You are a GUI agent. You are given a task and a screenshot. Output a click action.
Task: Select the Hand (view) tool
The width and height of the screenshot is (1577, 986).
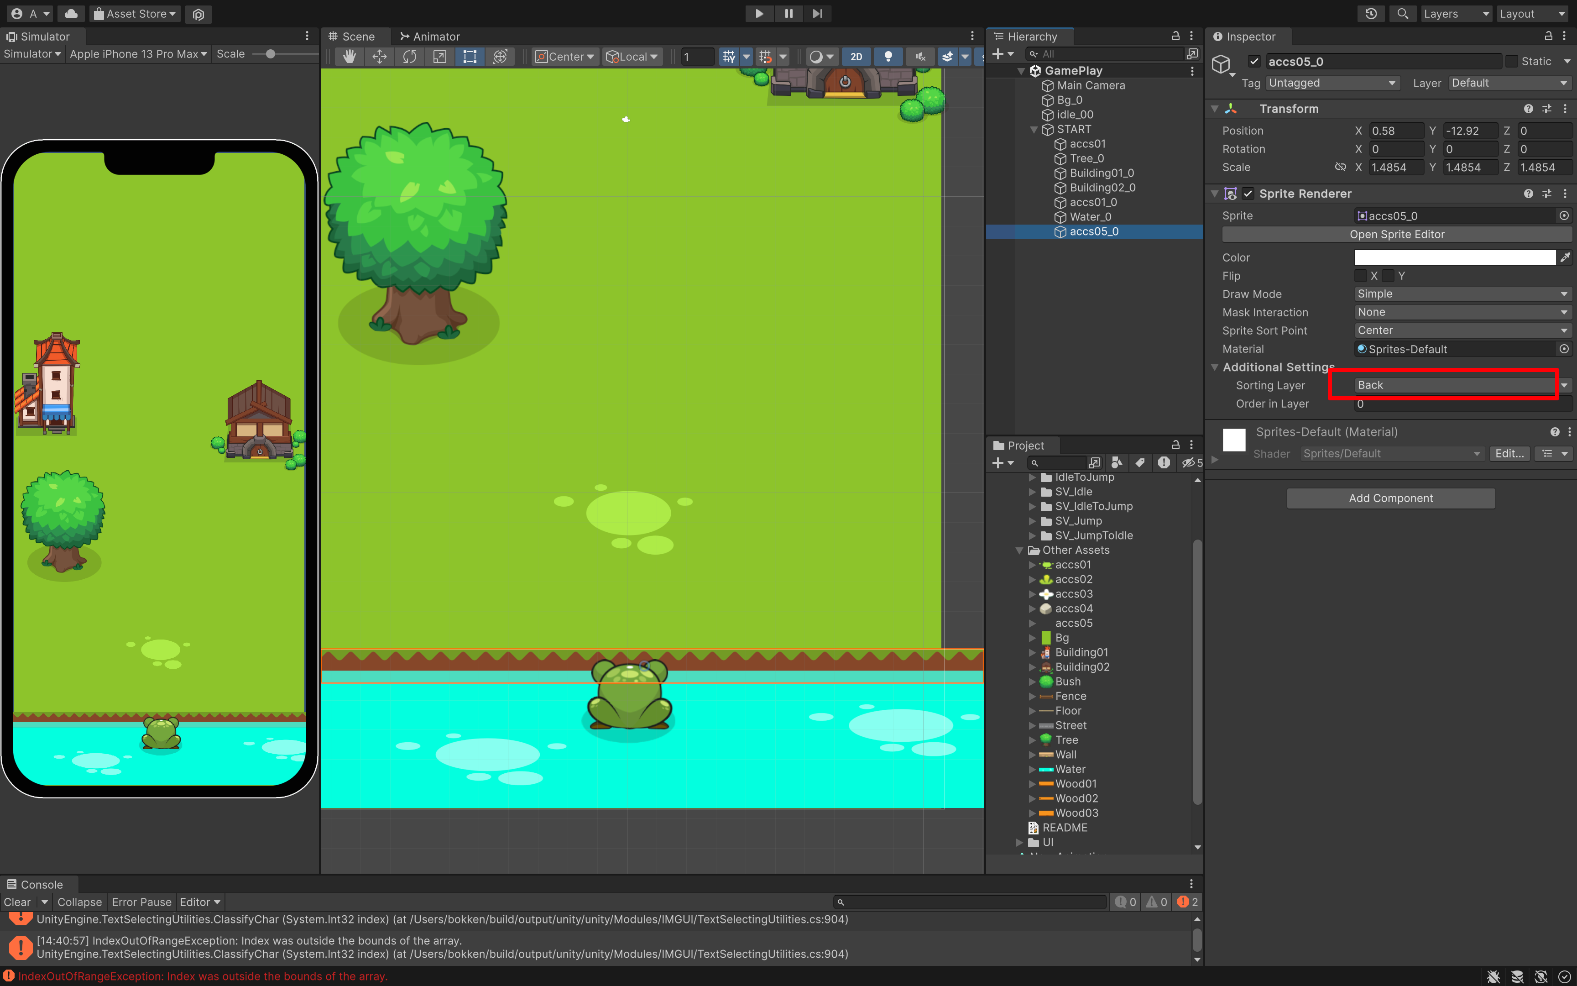pos(349,57)
